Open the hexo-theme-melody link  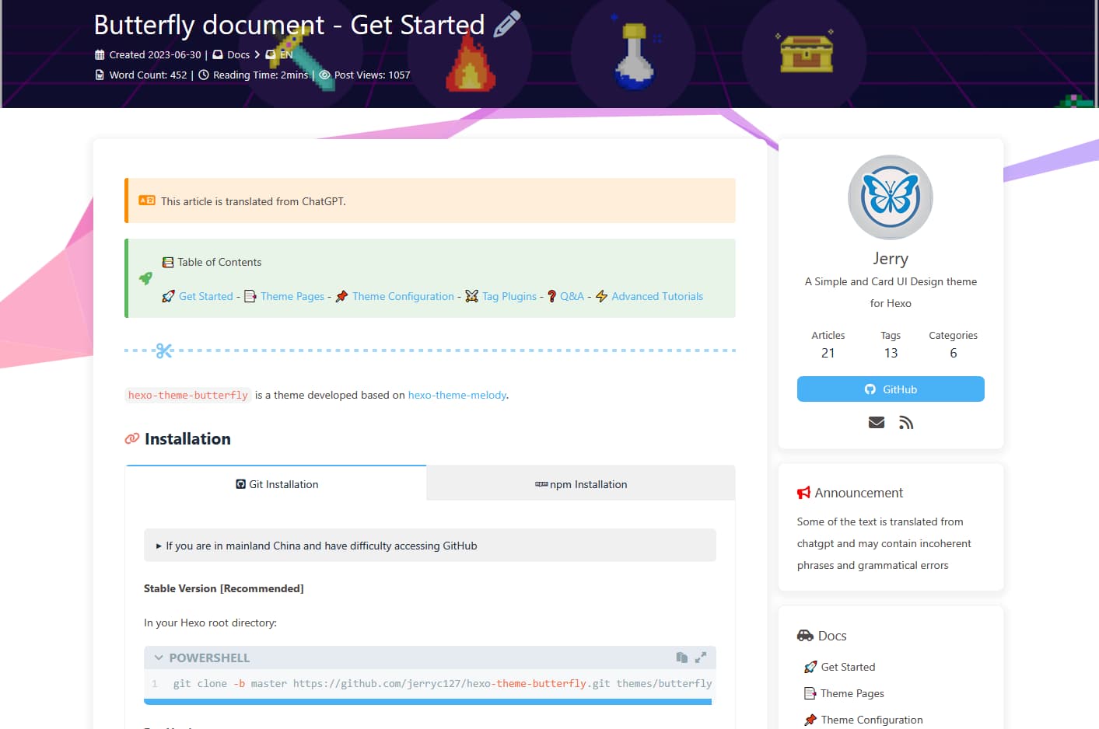(457, 395)
